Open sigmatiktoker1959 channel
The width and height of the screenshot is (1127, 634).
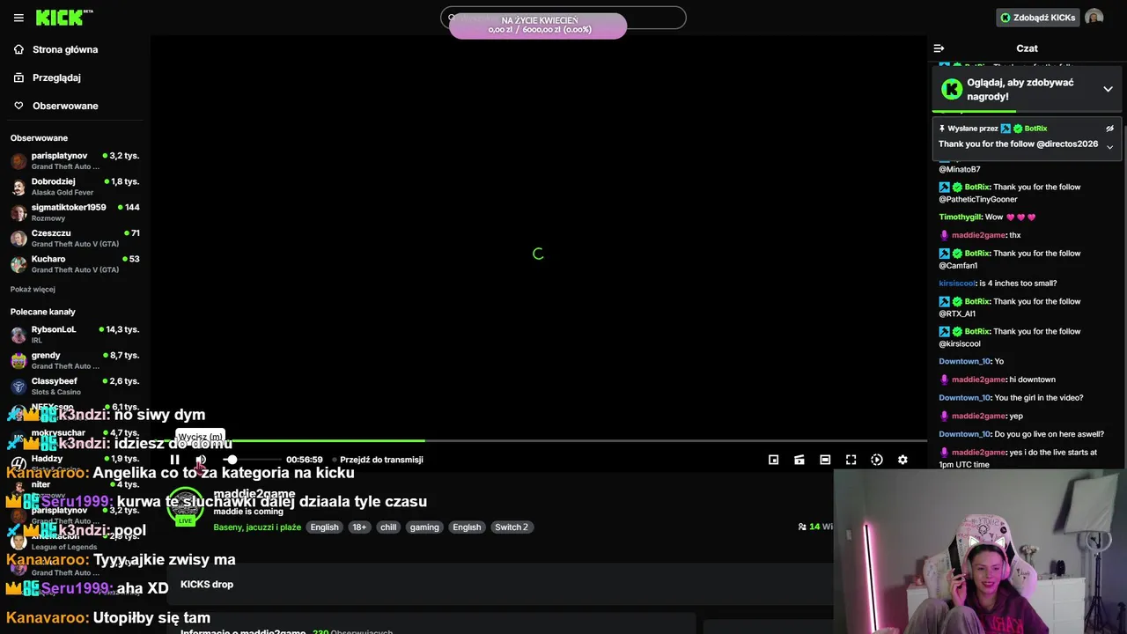pyautogui.click(x=75, y=212)
